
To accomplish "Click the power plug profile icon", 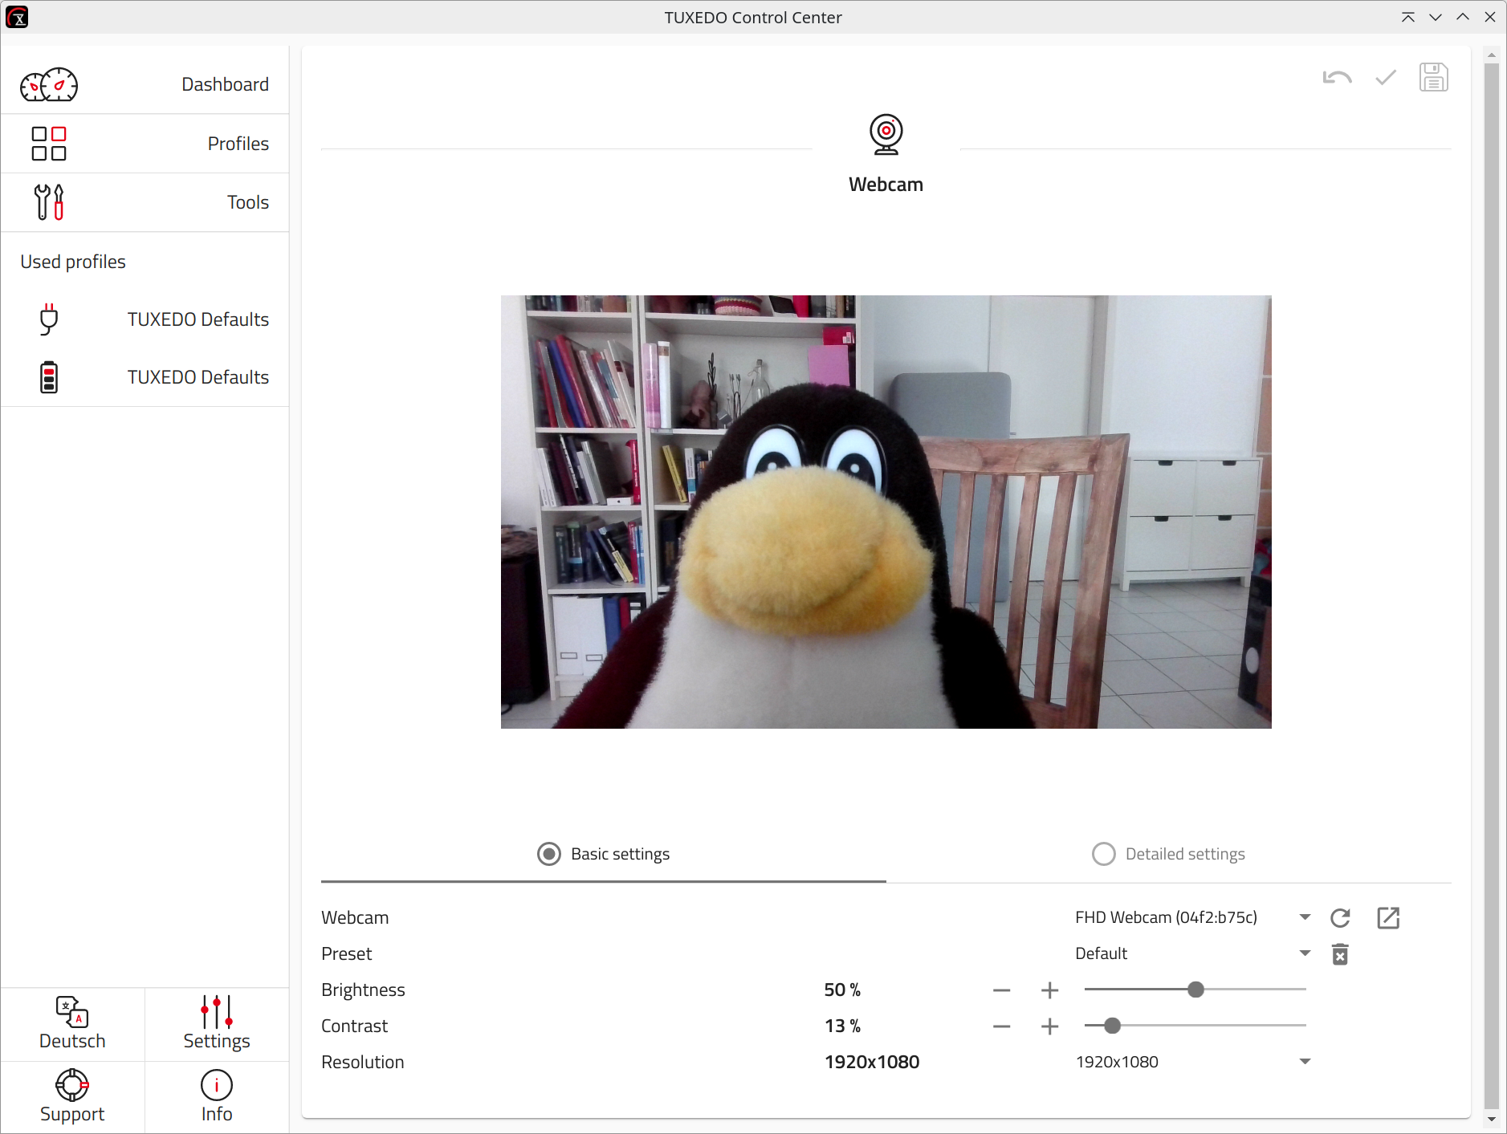I will pos(49,319).
